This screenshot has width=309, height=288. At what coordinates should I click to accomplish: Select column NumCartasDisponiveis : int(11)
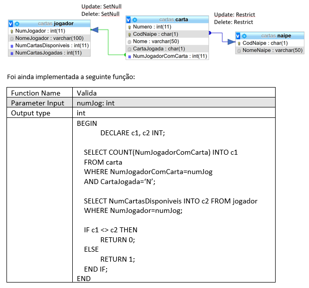(49, 45)
